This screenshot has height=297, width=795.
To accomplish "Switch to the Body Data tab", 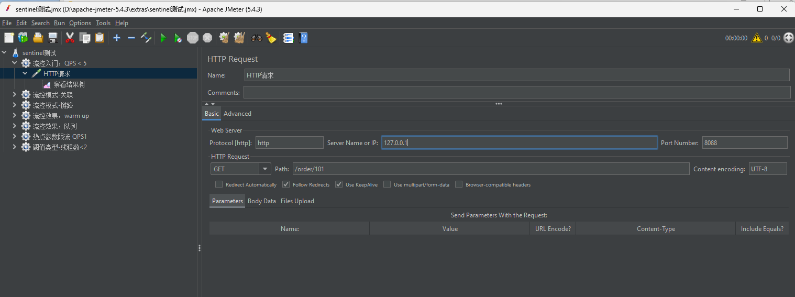I will (262, 201).
